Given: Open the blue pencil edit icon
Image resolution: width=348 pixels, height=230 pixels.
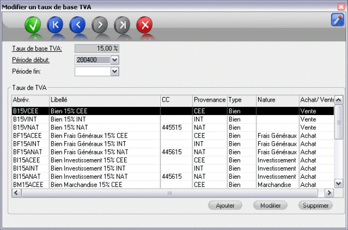Looking at the screenshot, I should point(338,20).
